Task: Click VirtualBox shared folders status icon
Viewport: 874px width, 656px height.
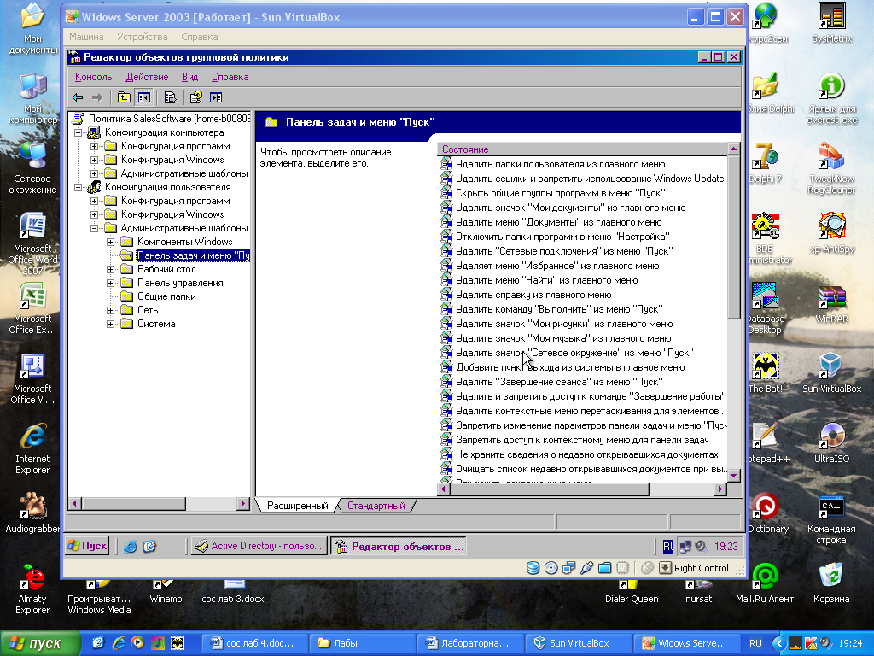Action: tap(605, 568)
